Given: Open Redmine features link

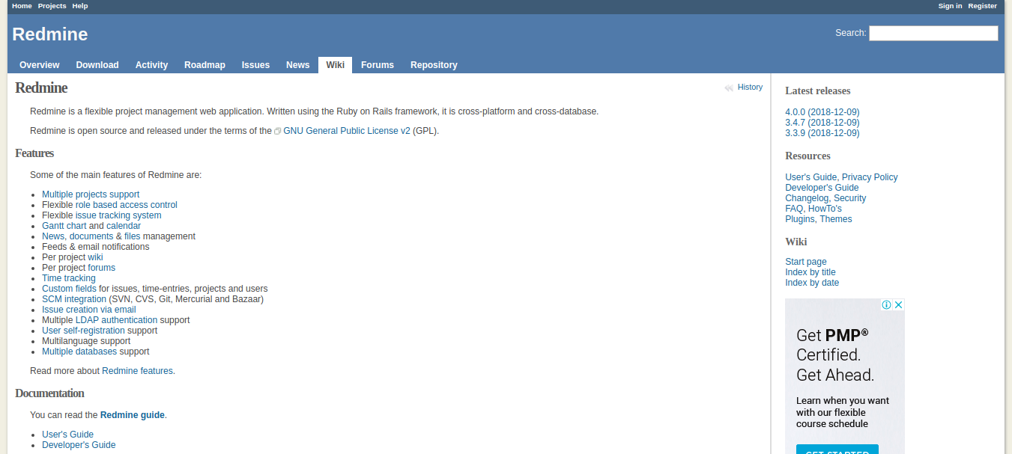Looking at the screenshot, I should [139, 371].
